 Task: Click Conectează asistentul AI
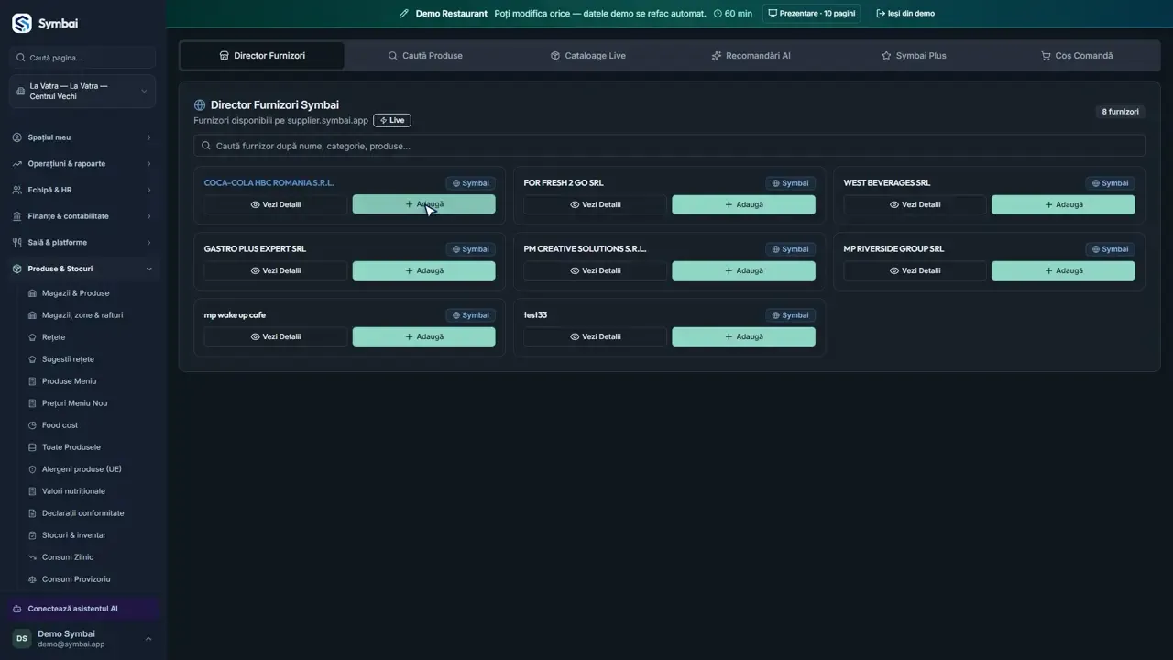82,609
